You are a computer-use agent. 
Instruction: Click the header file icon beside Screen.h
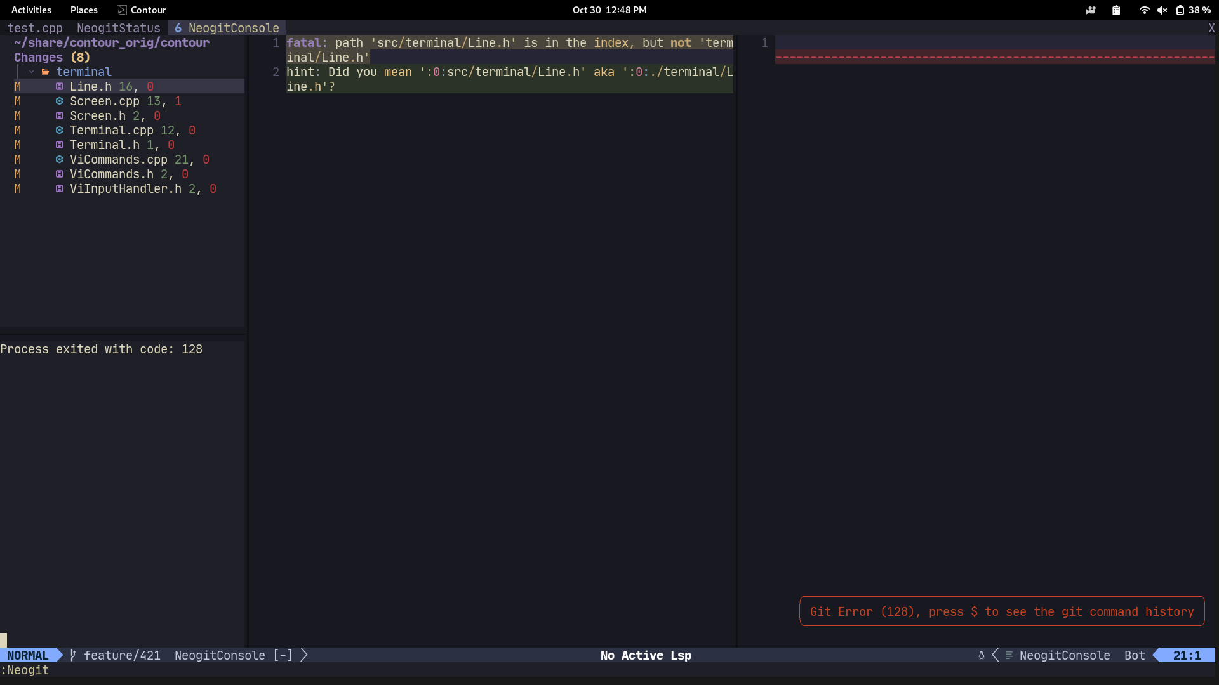point(59,116)
